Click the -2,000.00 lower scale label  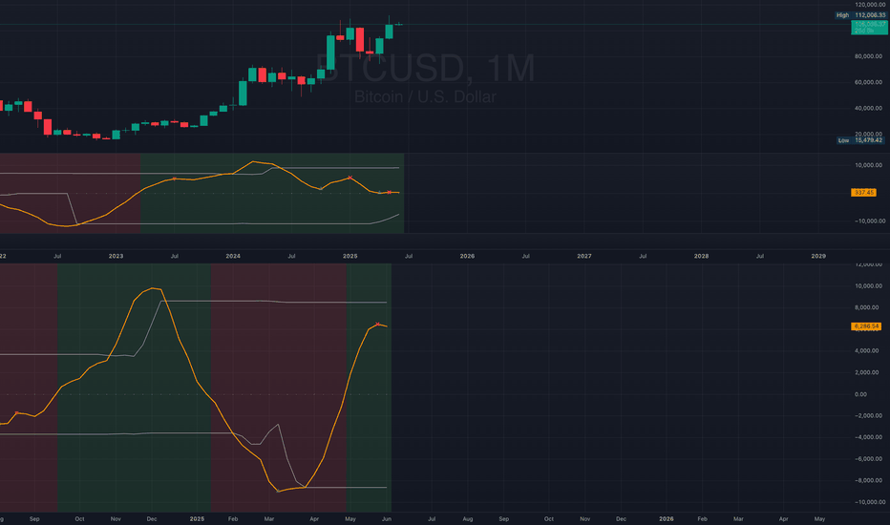coord(868,415)
